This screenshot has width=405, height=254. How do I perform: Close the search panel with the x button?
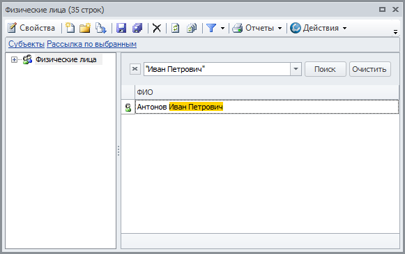pos(135,69)
